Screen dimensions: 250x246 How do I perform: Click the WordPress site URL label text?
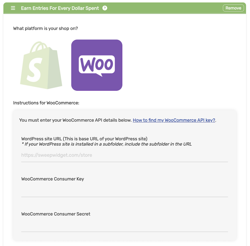[84, 139]
